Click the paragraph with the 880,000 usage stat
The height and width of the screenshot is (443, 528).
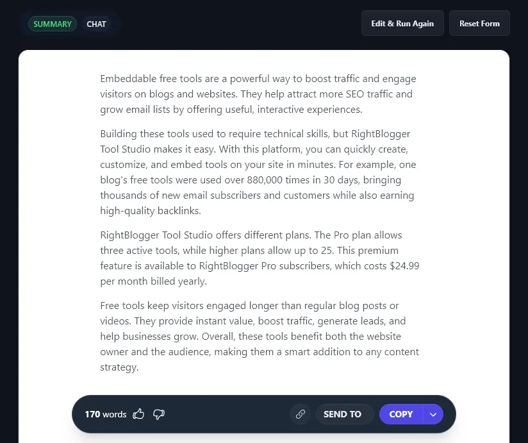point(258,172)
